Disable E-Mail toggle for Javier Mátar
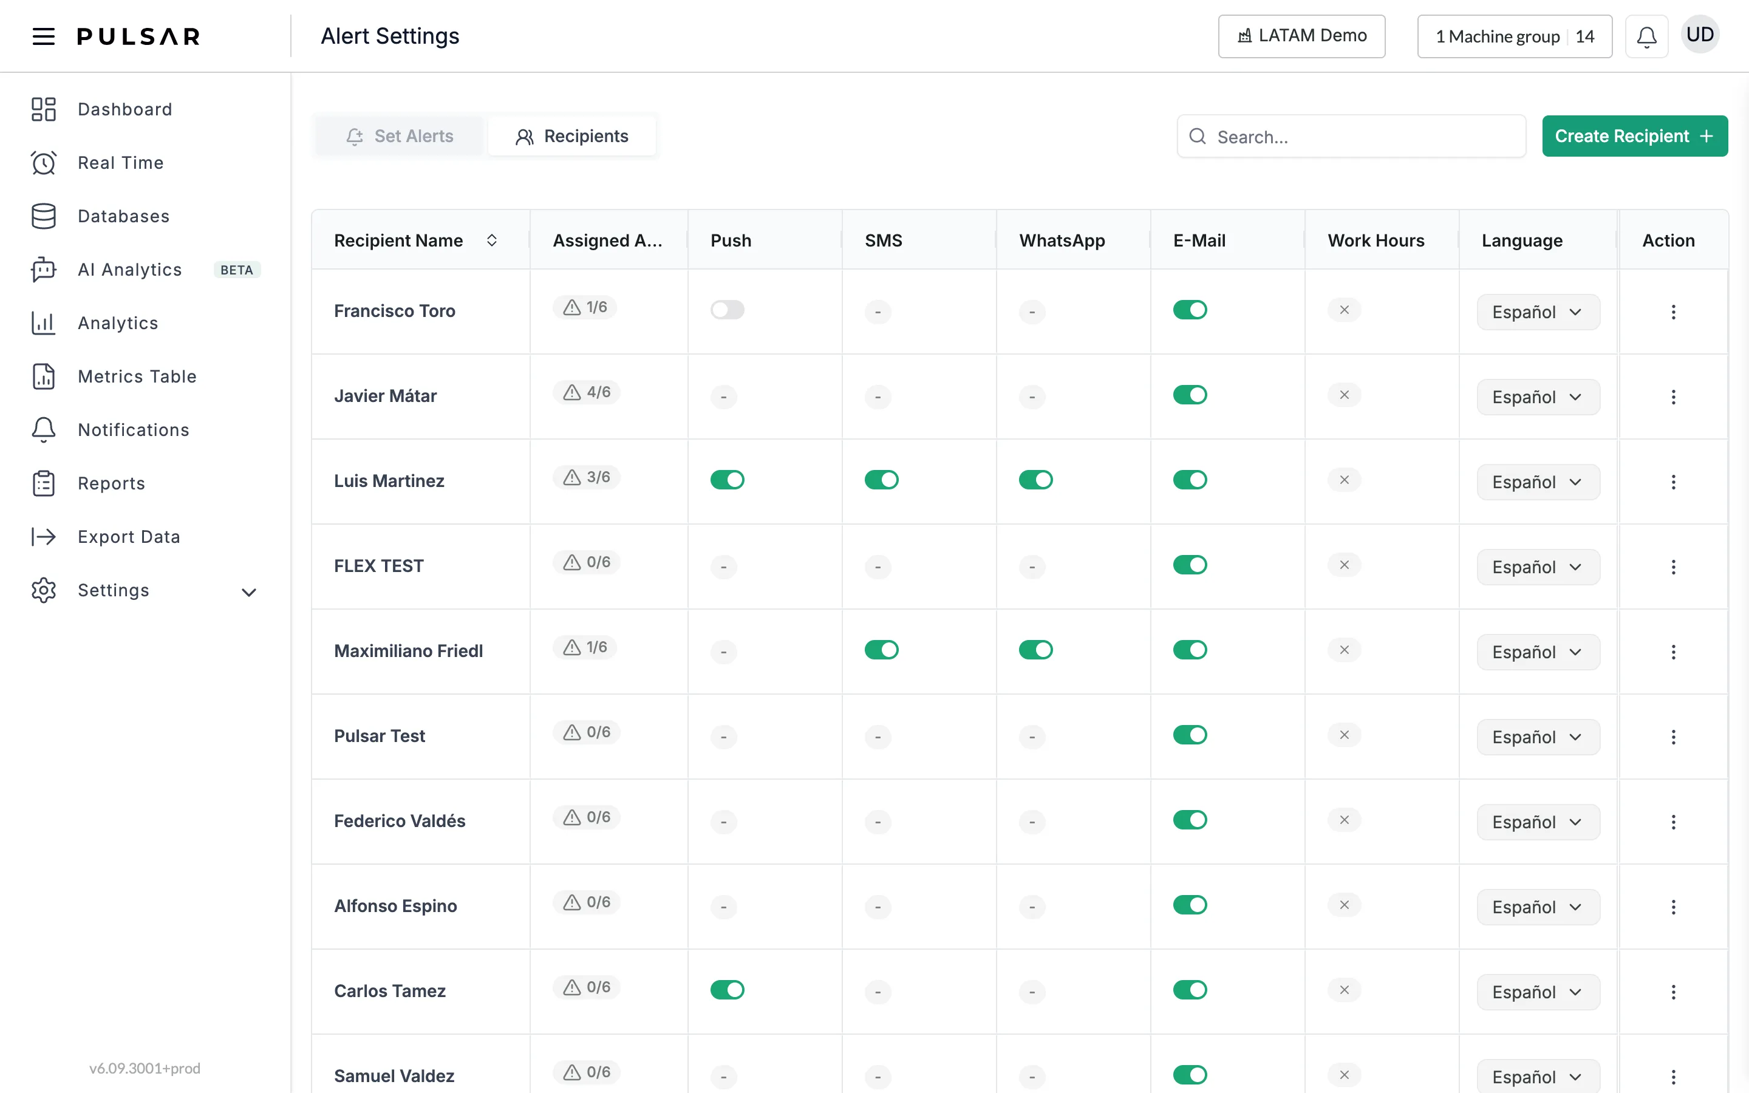1749x1093 pixels. click(x=1190, y=395)
